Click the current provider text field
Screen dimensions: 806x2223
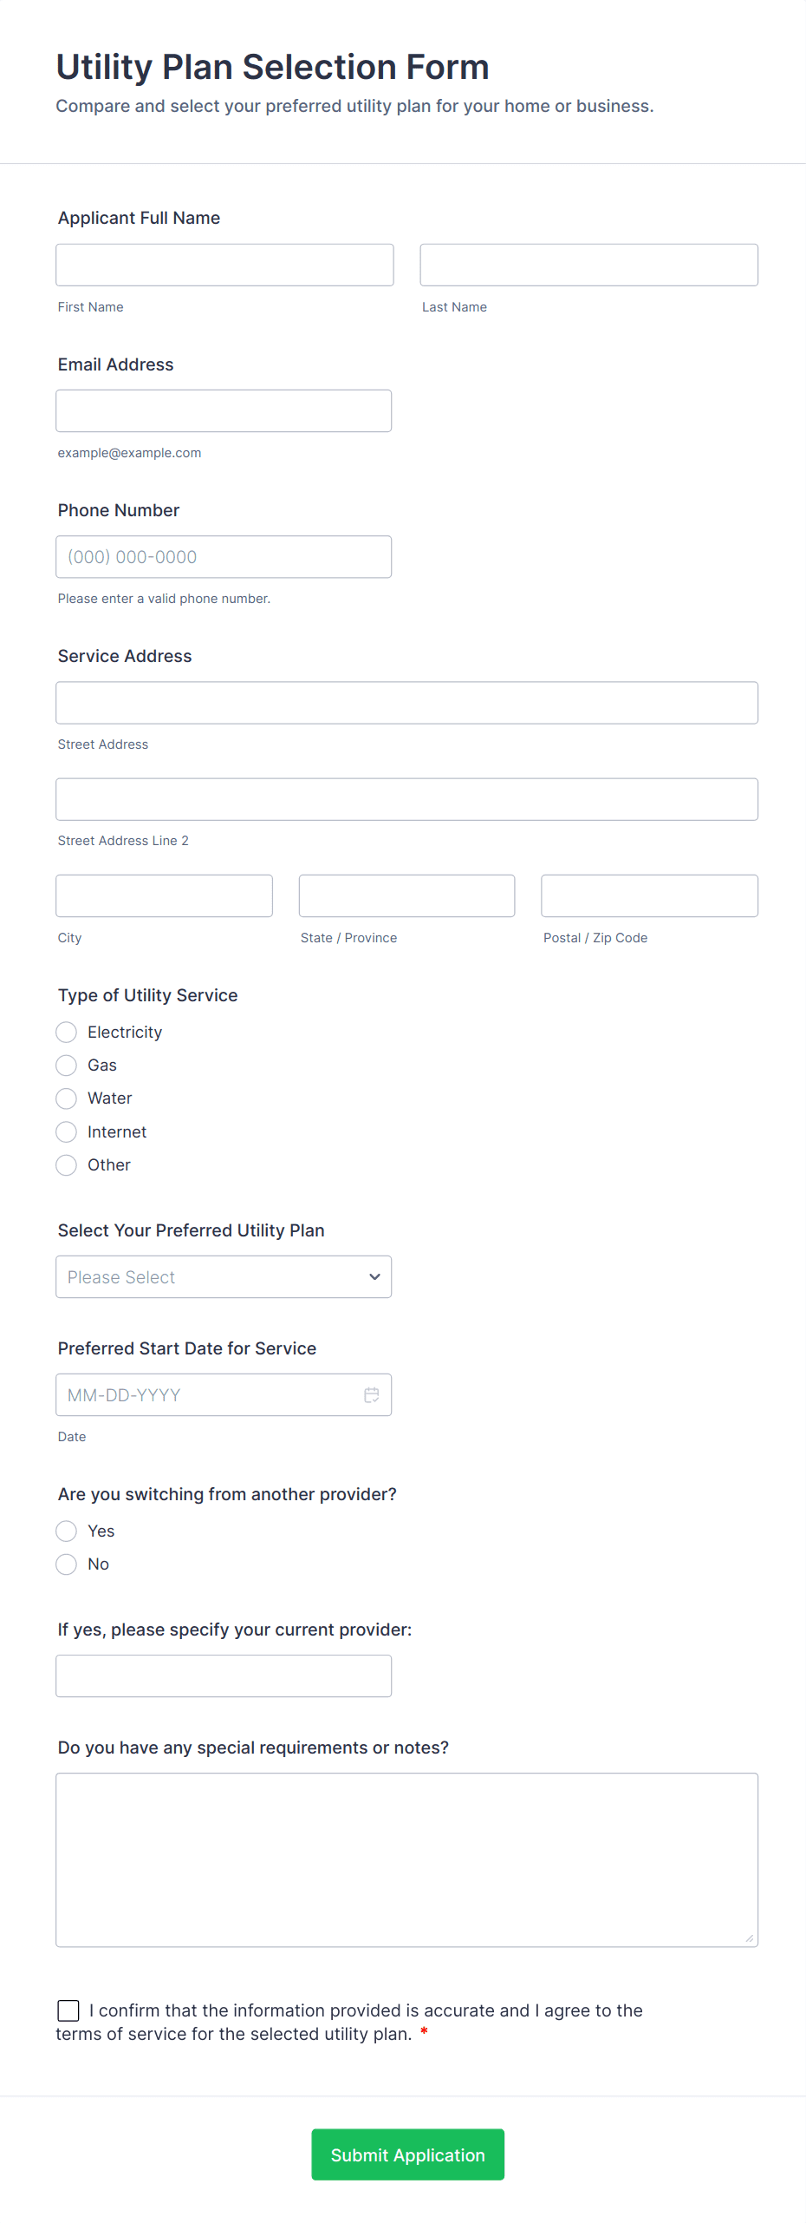(x=224, y=1675)
